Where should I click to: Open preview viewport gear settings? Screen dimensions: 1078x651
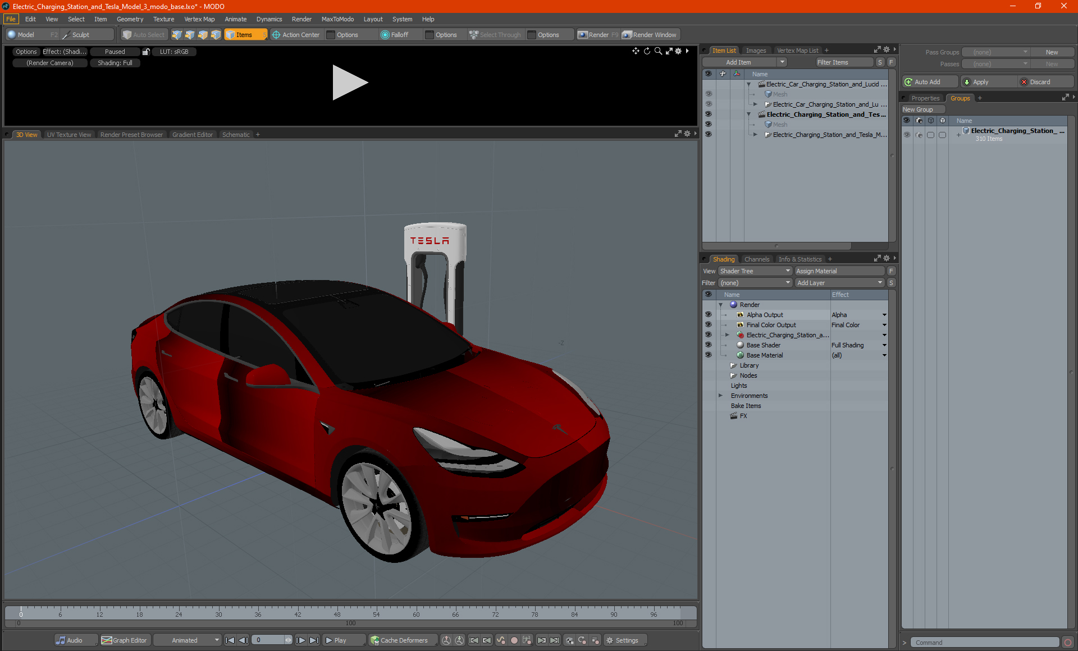(x=678, y=51)
